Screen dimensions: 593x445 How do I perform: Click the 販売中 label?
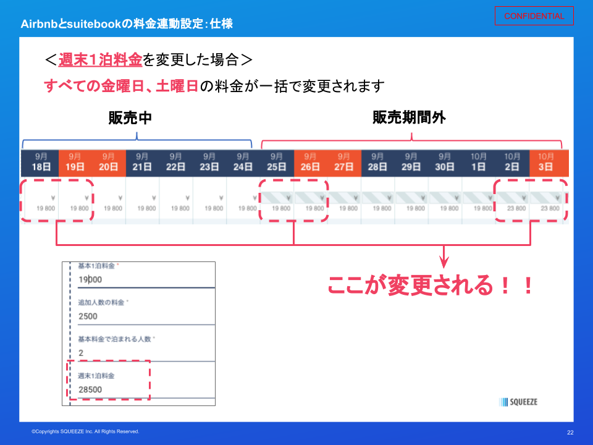(130, 117)
